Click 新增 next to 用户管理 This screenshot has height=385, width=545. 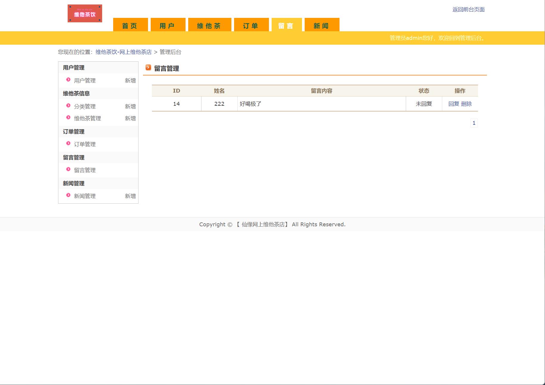pyautogui.click(x=130, y=80)
